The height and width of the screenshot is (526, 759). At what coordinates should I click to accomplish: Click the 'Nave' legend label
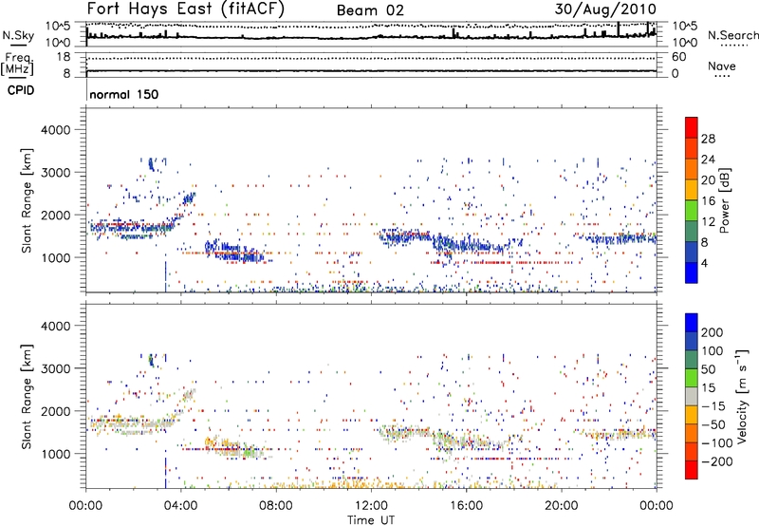coord(722,66)
